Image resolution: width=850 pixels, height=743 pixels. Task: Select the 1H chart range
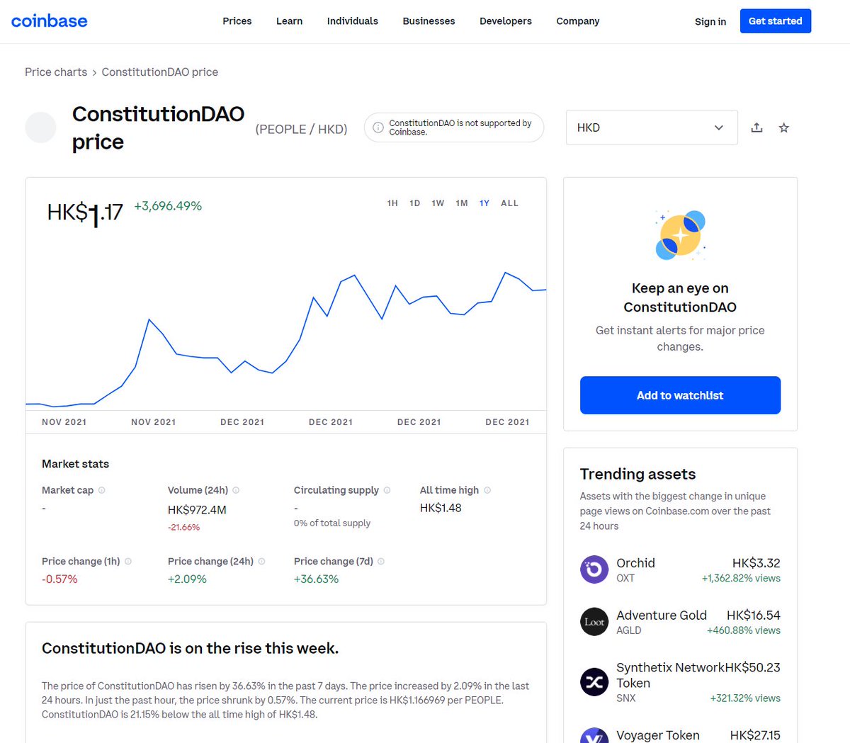coord(392,203)
